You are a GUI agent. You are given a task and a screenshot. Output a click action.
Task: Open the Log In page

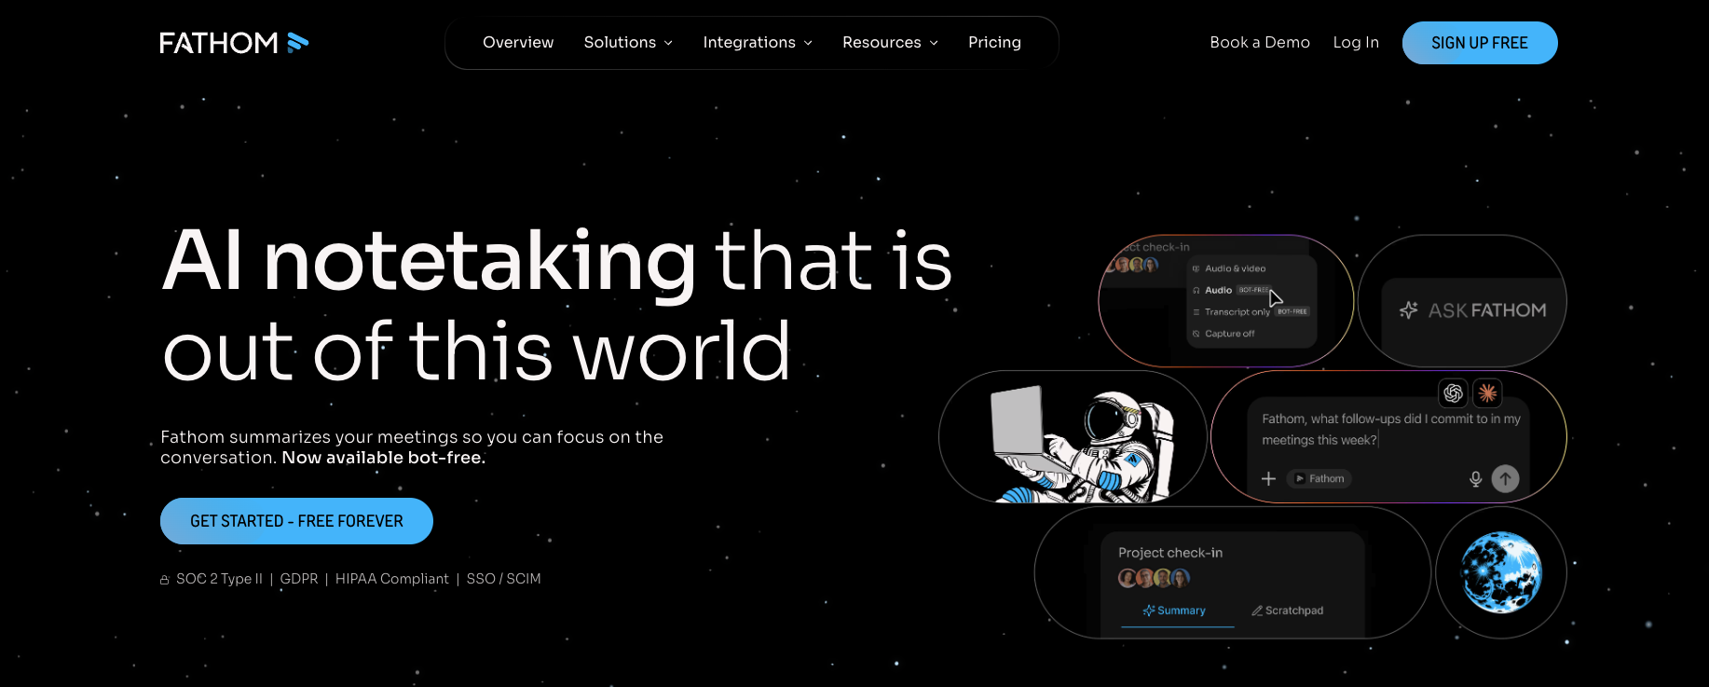click(x=1356, y=43)
